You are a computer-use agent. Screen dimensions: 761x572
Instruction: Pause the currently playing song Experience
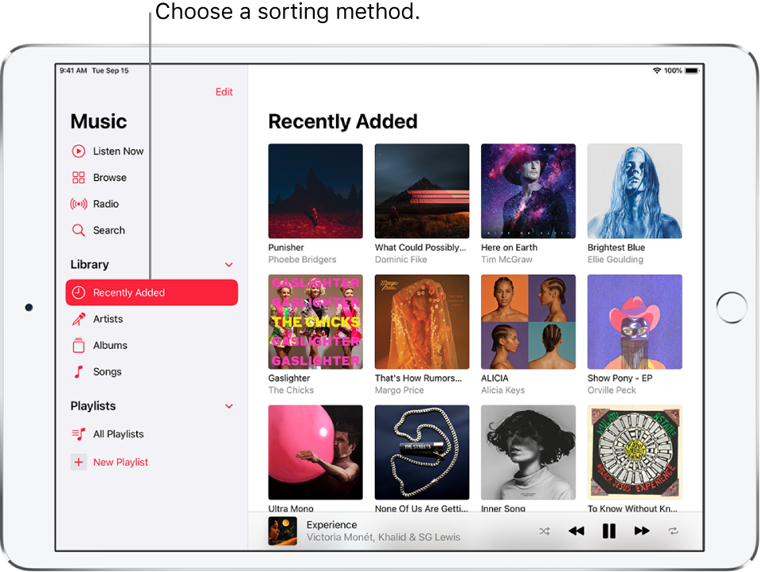pos(609,532)
